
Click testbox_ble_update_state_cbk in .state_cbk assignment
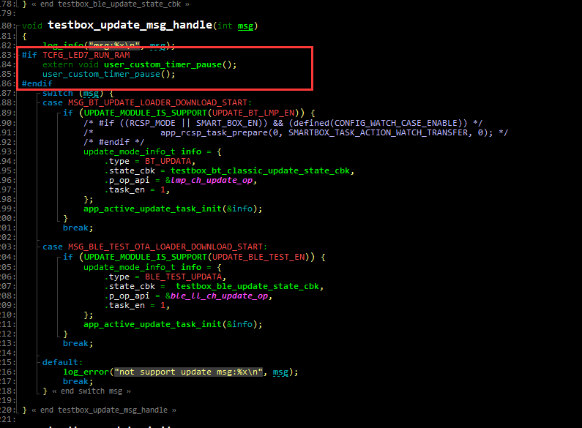[247, 286]
